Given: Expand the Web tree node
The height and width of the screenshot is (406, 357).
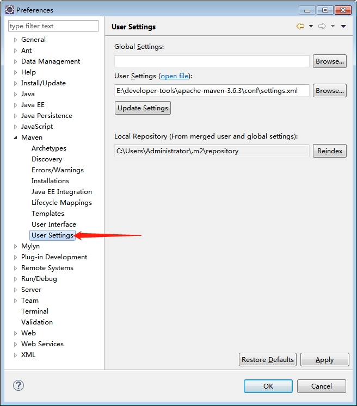Looking at the screenshot, I should (x=15, y=333).
